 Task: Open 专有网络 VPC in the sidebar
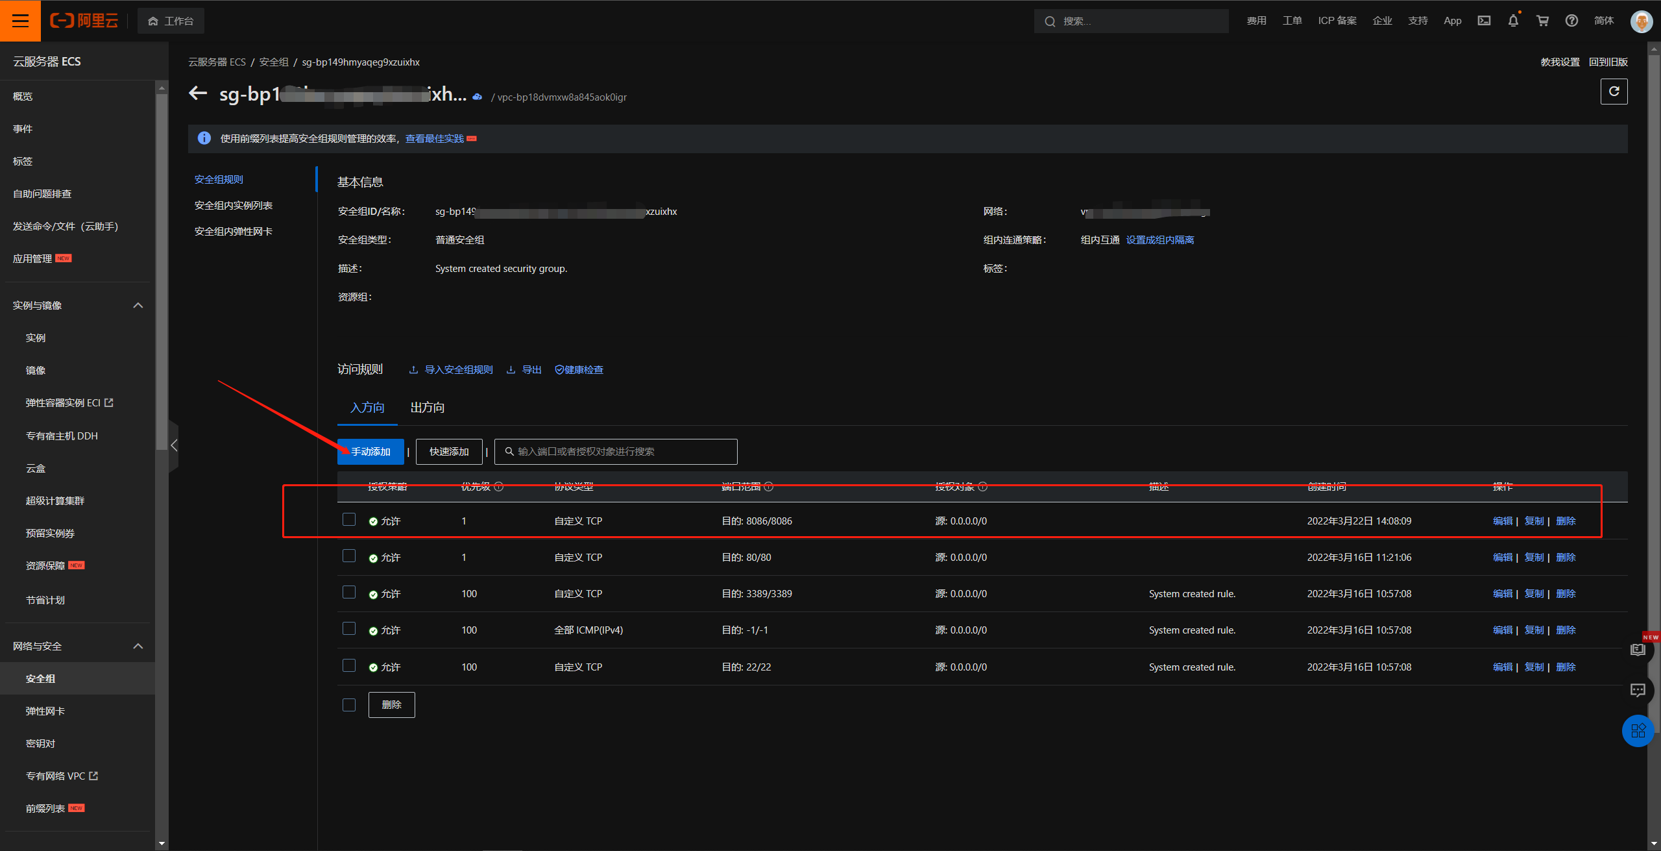[x=62, y=776]
